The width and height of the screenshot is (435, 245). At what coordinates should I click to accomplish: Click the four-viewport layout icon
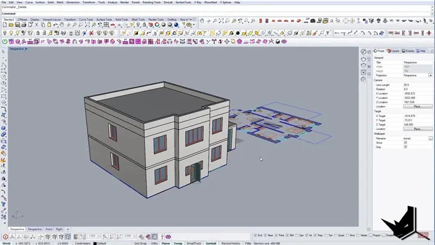click(x=106, y=25)
